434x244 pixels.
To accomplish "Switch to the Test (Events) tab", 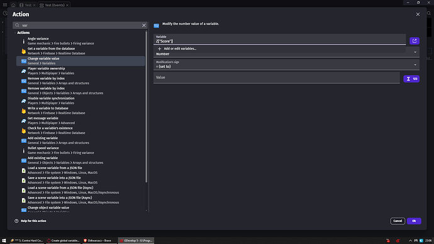I will (x=54, y=5).
